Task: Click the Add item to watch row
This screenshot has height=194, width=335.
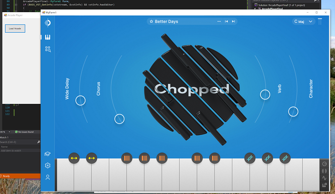Action: click(x=20, y=150)
